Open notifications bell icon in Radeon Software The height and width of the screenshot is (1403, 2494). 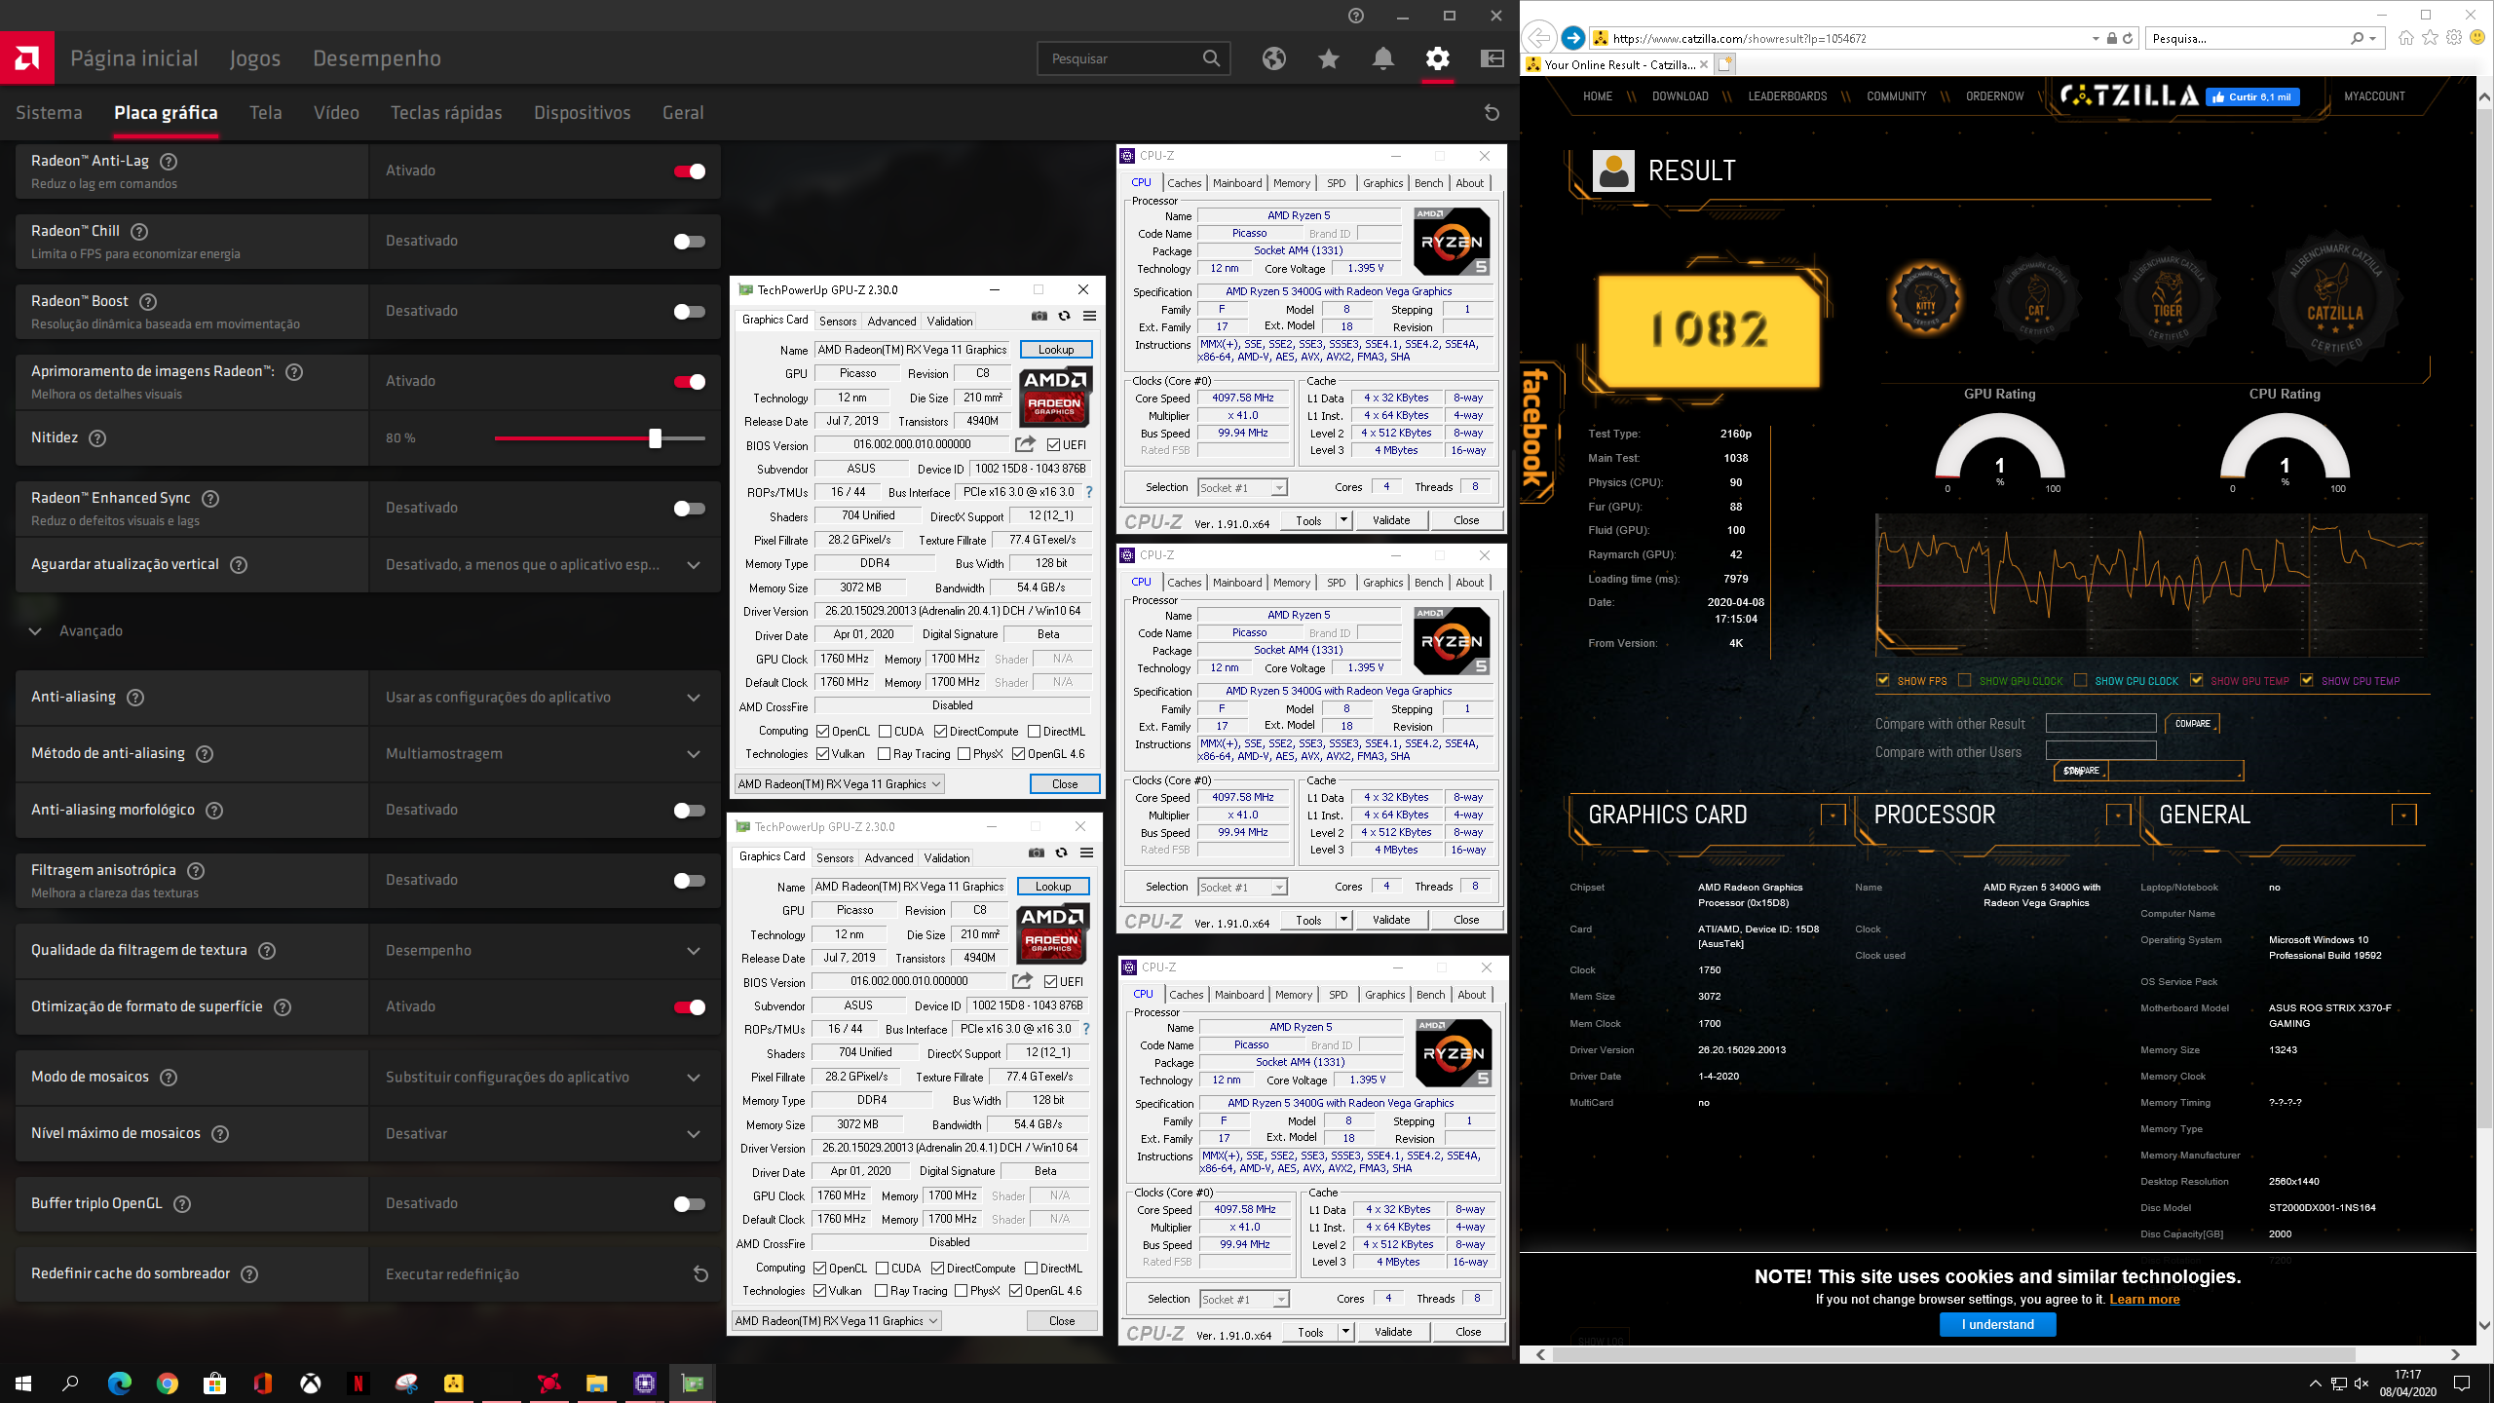point(1382,58)
